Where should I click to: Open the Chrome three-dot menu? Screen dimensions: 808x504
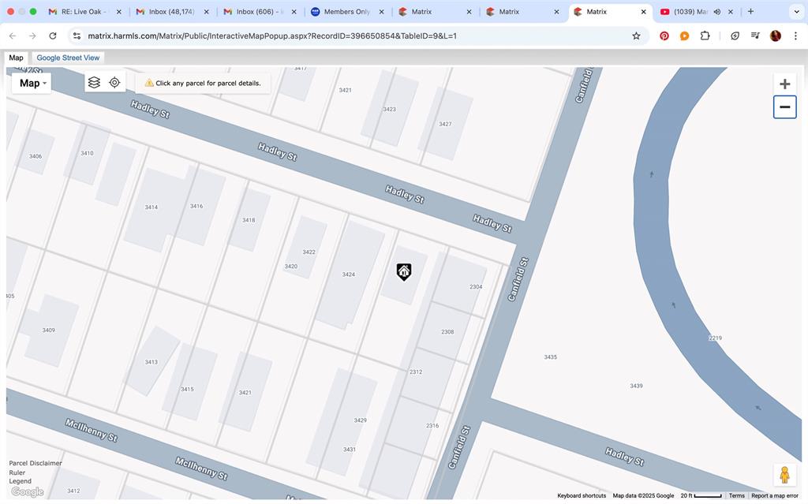tap(795, 35)
